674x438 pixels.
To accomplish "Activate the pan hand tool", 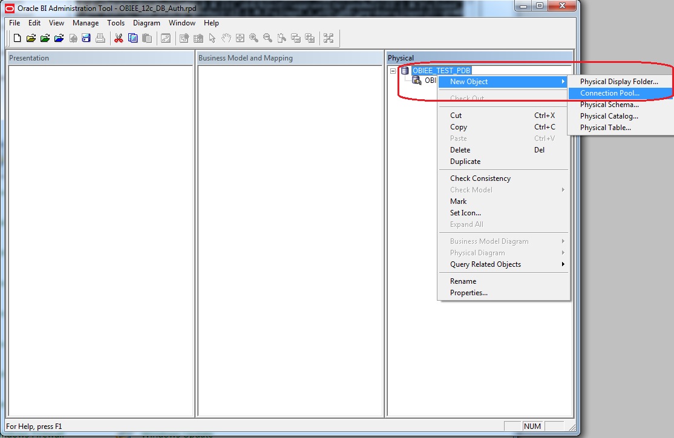I will point(227,38).
